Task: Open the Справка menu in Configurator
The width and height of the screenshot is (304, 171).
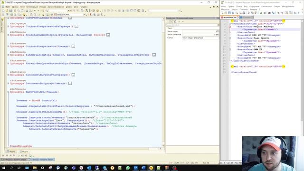Action: (x=84, y=7)
